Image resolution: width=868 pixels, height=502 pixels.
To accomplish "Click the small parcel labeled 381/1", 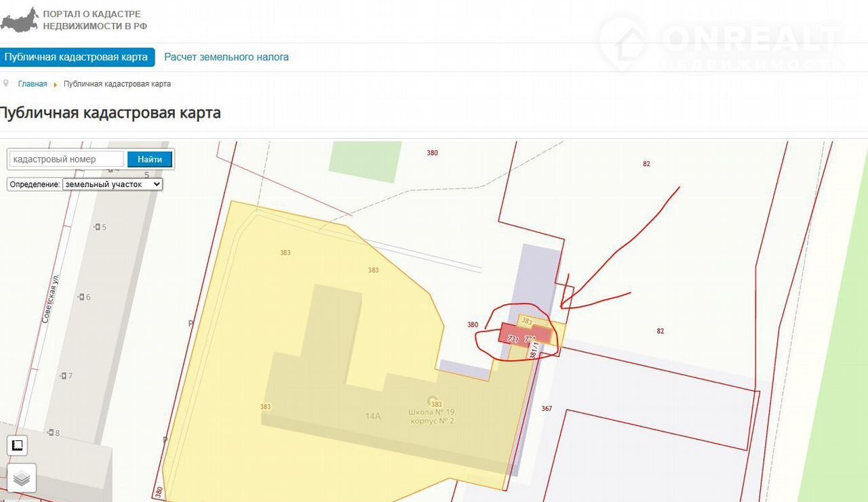I will (534, 350).
